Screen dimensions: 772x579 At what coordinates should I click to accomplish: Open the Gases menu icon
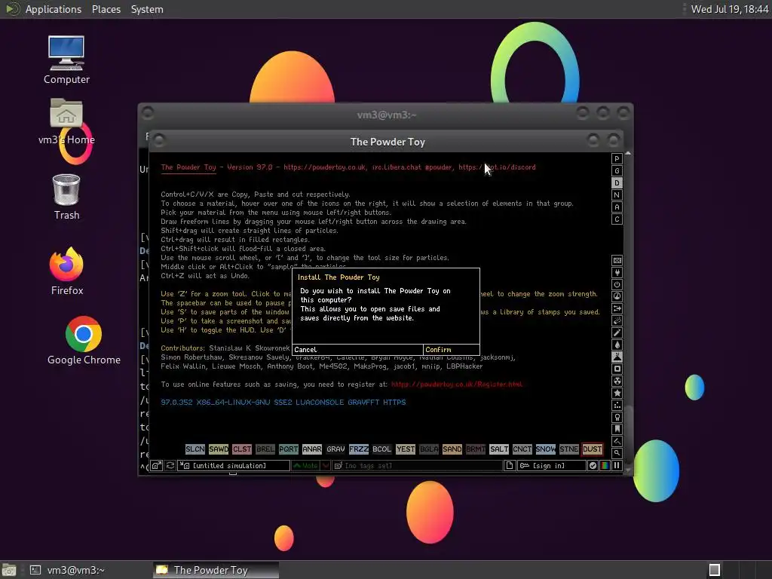coord(617,332)
